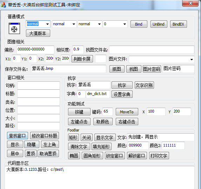This screenshot has height=189, width=201.
Task: Click the MoveTo button
Action: [127, 112]
